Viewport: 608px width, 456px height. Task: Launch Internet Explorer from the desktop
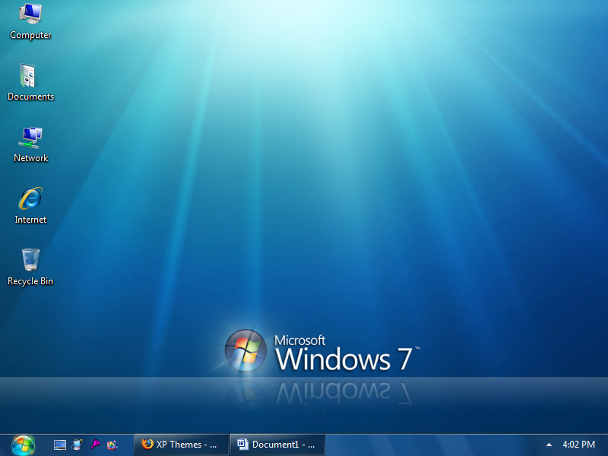tap(30, 205)
